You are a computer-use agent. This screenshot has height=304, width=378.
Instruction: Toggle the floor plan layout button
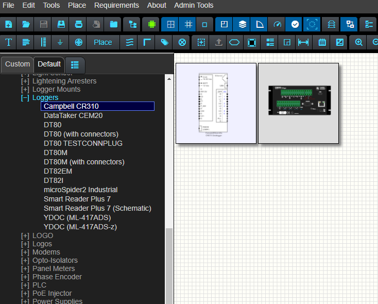pos(224,24)
